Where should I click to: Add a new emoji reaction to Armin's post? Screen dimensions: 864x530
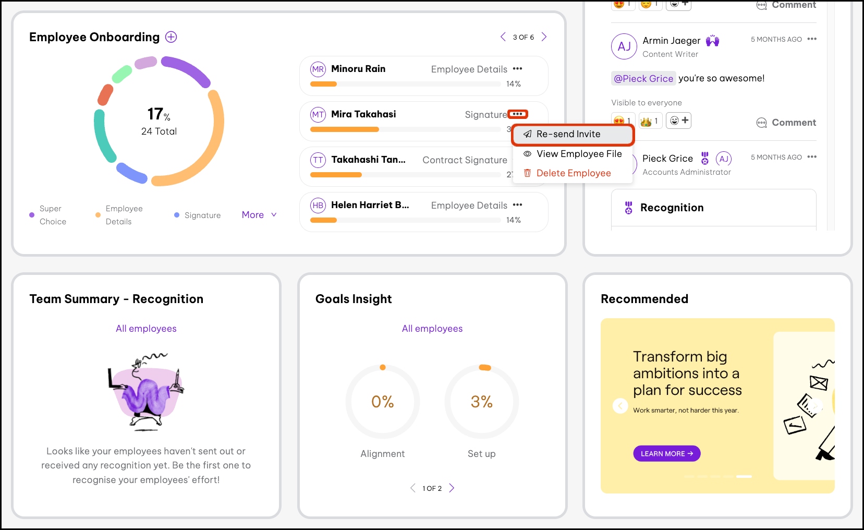(679, 121)
